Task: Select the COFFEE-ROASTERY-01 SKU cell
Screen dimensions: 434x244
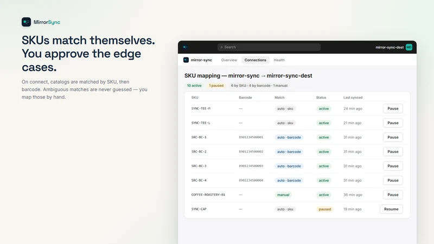Action: click(x=208, y=195)
